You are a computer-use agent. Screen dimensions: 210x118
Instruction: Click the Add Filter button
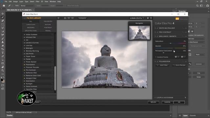click(x=162, y=65)
